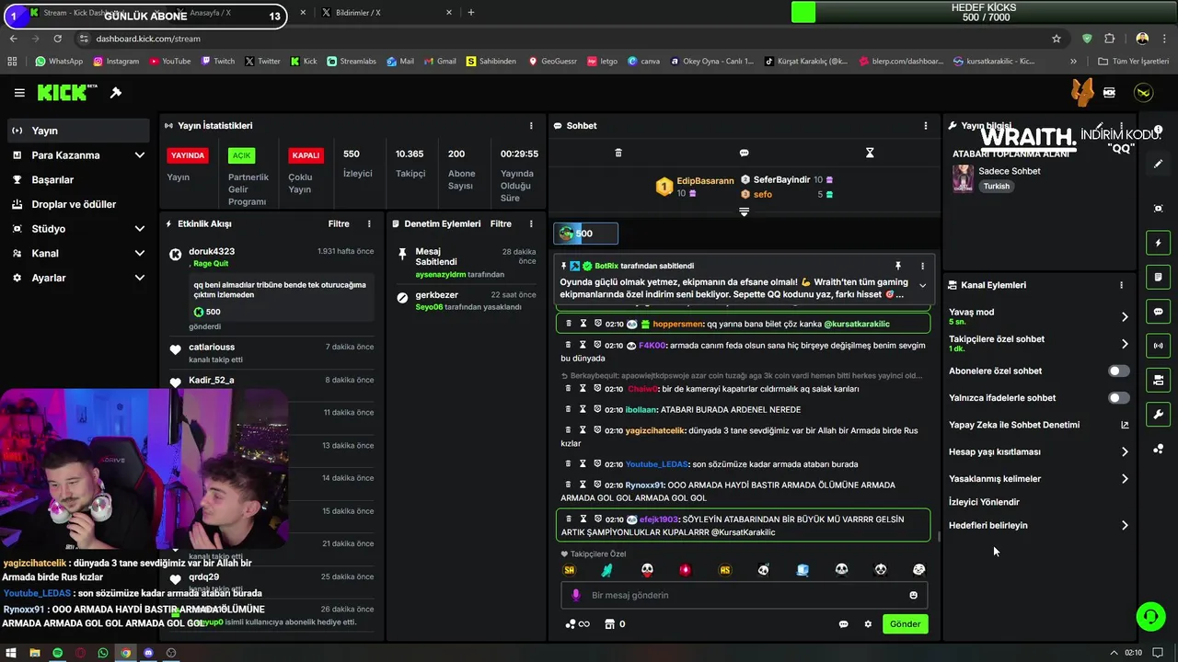1178x662 pixels.
Task: Click the Sadece Sohbet category thumbnail
Action: 963,178
